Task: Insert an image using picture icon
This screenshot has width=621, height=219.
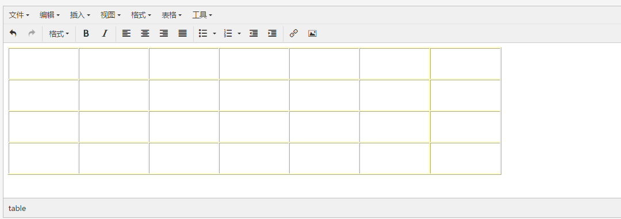Action: coord(312,34)
